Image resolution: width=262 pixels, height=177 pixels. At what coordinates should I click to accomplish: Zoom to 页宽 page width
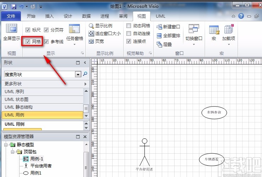tap(96, 41)
